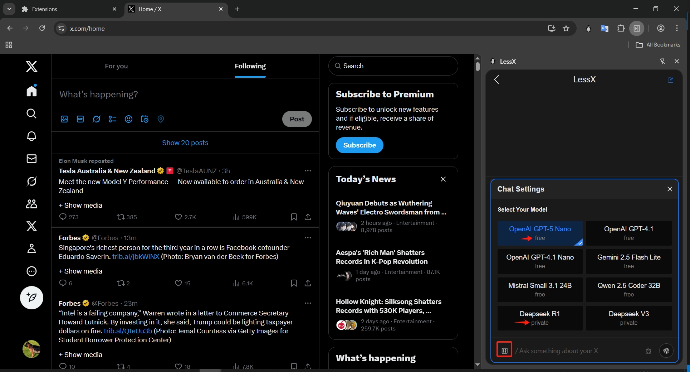This screenshot has width=690, height=372.
Task: Open Premium X icon in sidebar
Action: [31, 226]
